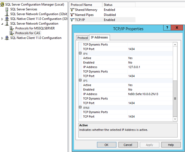Collapse the IP5 section
This screenshot has width=185, height=152.
[x=80, y=80]
